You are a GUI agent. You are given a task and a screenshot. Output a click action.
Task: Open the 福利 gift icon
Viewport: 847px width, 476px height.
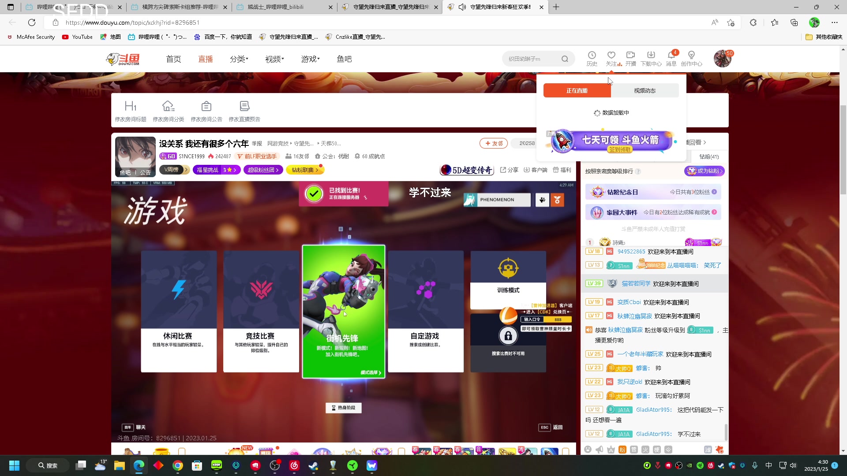tap(562, 170)
